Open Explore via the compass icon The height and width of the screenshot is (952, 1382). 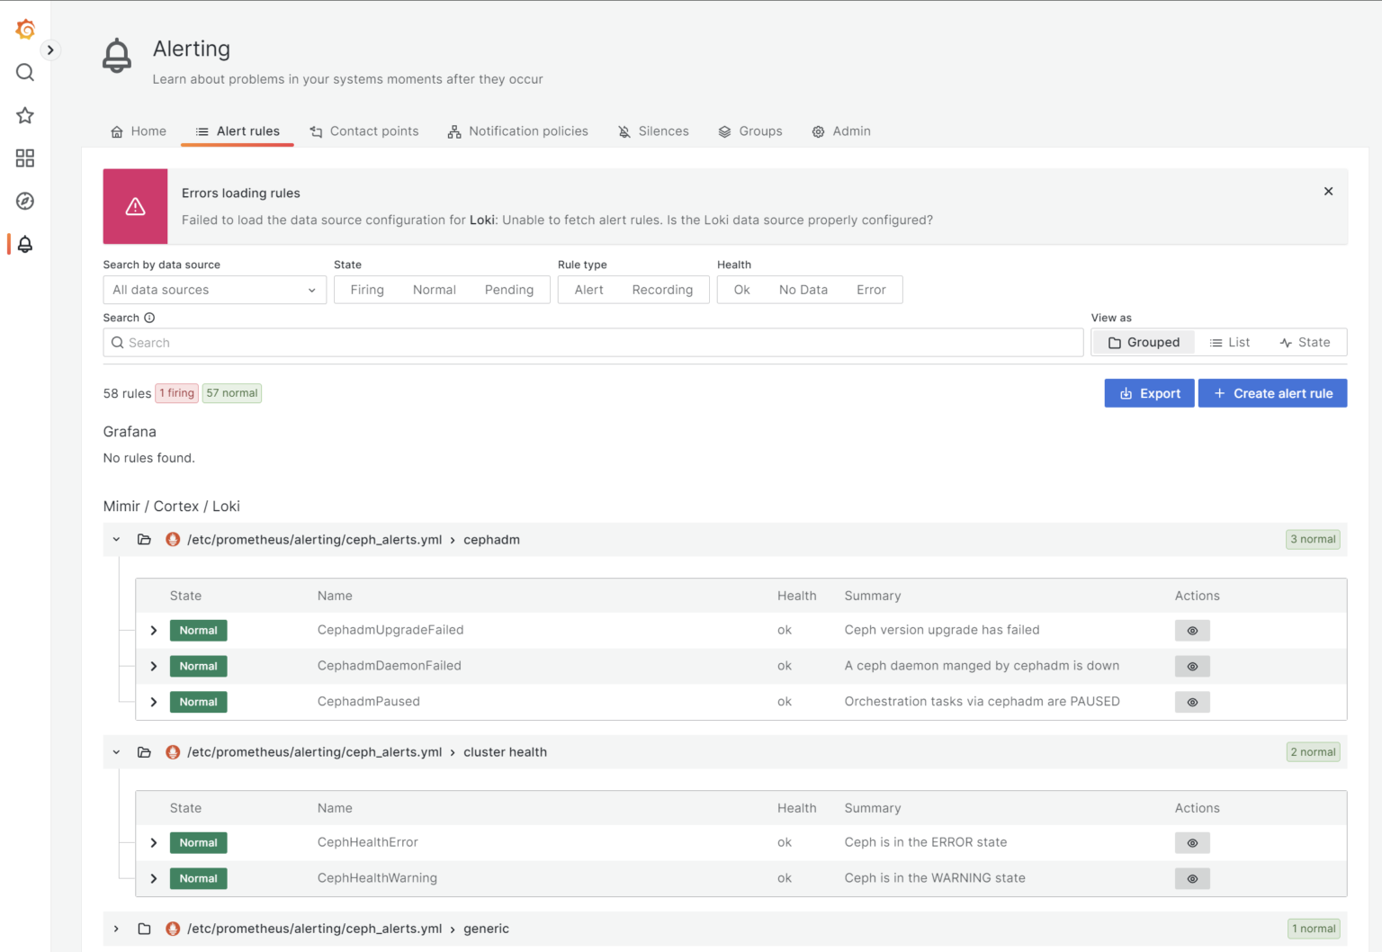click(25, 202)
